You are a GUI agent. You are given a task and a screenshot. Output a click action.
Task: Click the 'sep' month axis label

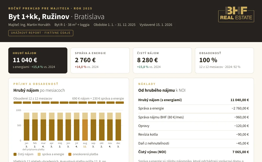click(x=93, y=143)
